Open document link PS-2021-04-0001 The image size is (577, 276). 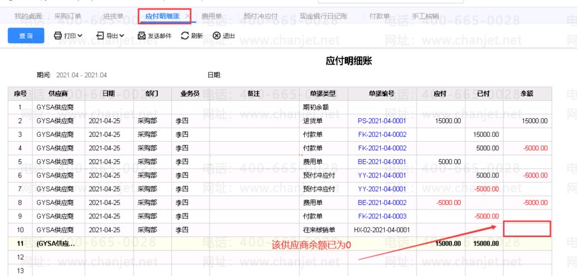pos(382,121)
